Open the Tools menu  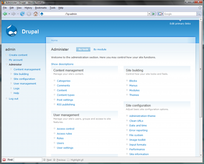pos(52,8)
